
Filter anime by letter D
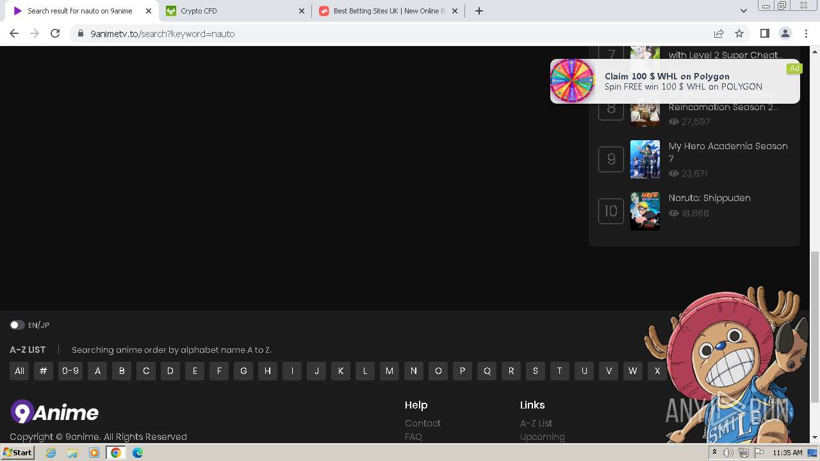coord(170,371)
